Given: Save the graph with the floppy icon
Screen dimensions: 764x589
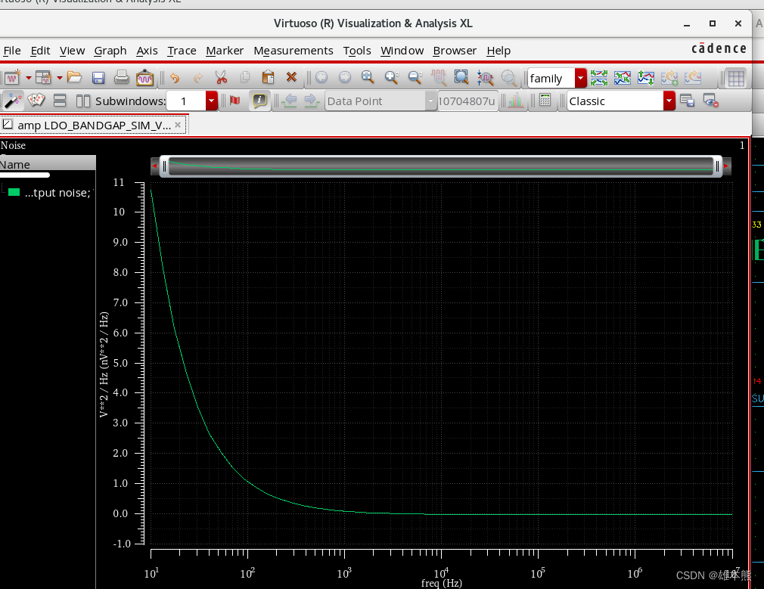Looking at the screenshot, I should coord(98,77).
